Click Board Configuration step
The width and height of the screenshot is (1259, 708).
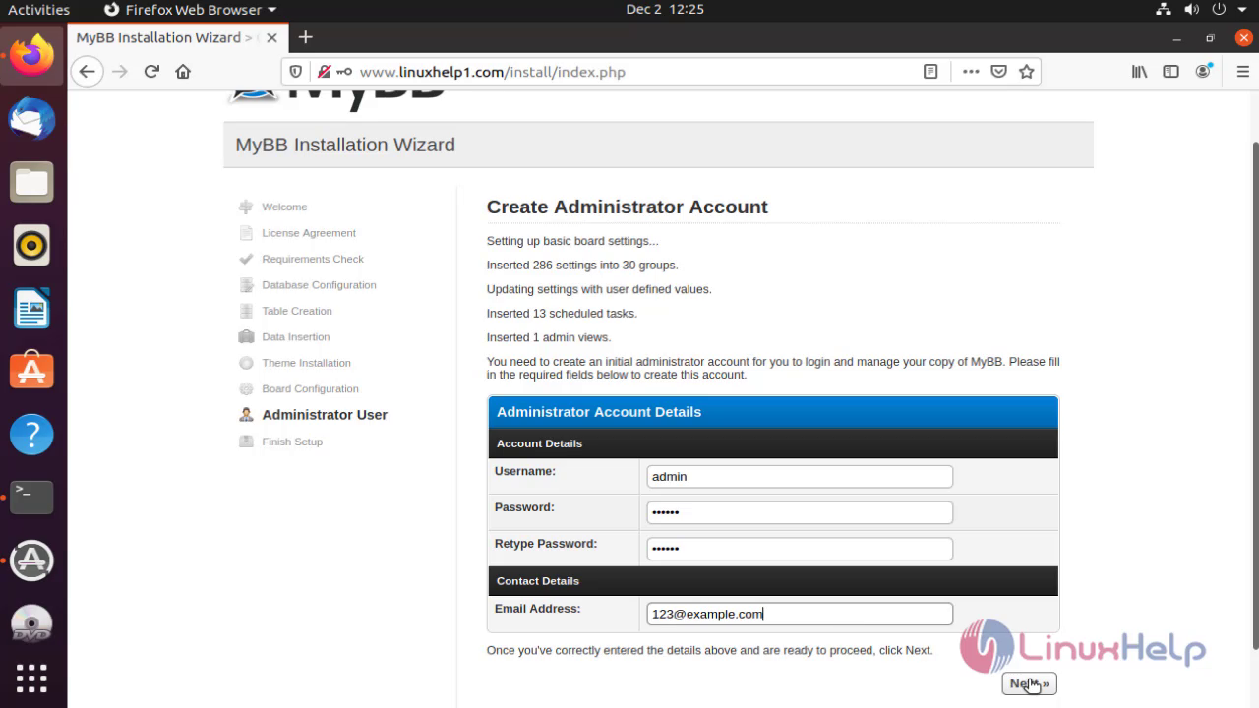[x=310, y=389]
